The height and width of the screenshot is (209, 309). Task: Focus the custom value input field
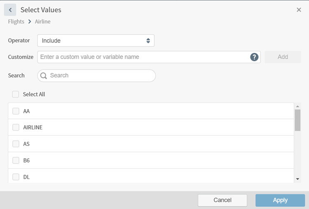click(x=144, y=57)
